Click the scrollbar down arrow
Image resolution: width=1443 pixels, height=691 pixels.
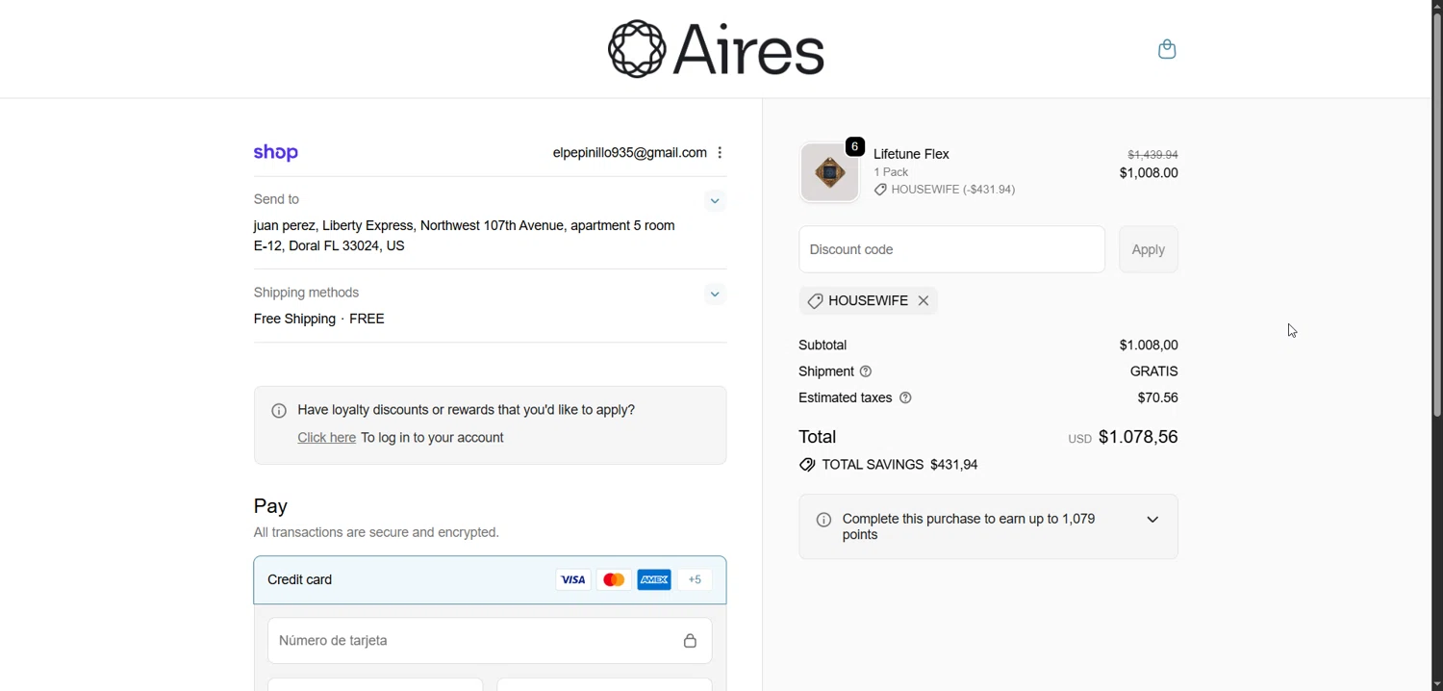tap(1436, 684)
